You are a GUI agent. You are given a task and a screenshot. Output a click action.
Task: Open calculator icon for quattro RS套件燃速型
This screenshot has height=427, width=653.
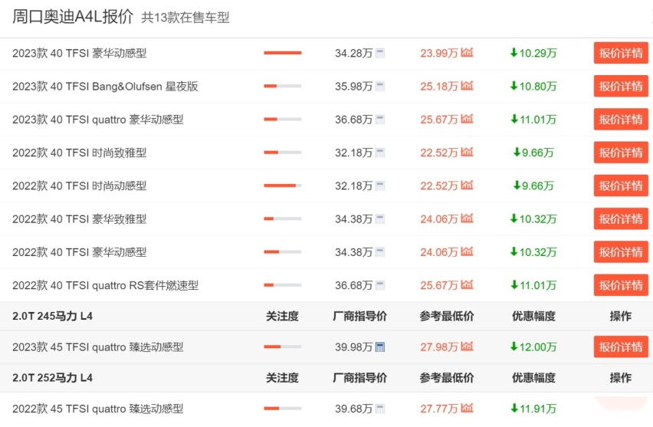(380, 285)
